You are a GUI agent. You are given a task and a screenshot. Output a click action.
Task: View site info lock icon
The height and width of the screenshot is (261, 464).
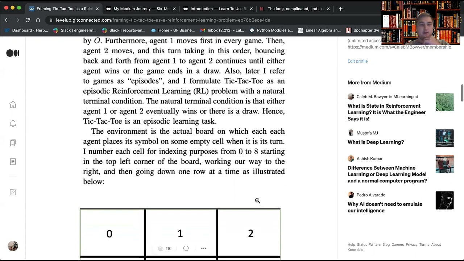[x=51, y=20]
